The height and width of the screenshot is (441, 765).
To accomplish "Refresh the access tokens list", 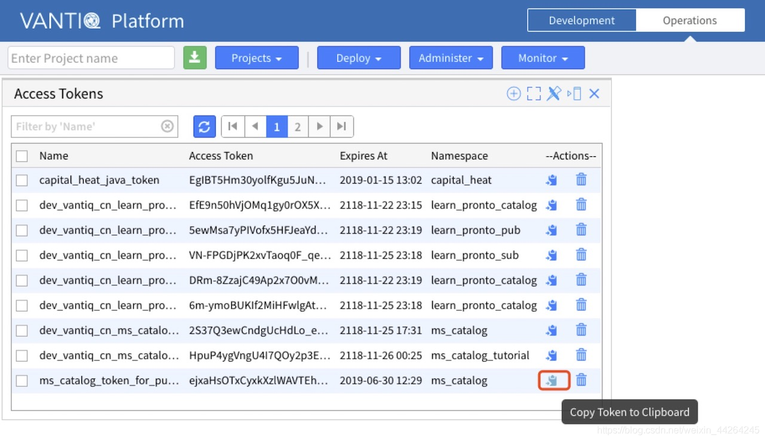I will [x=204, y=127].
